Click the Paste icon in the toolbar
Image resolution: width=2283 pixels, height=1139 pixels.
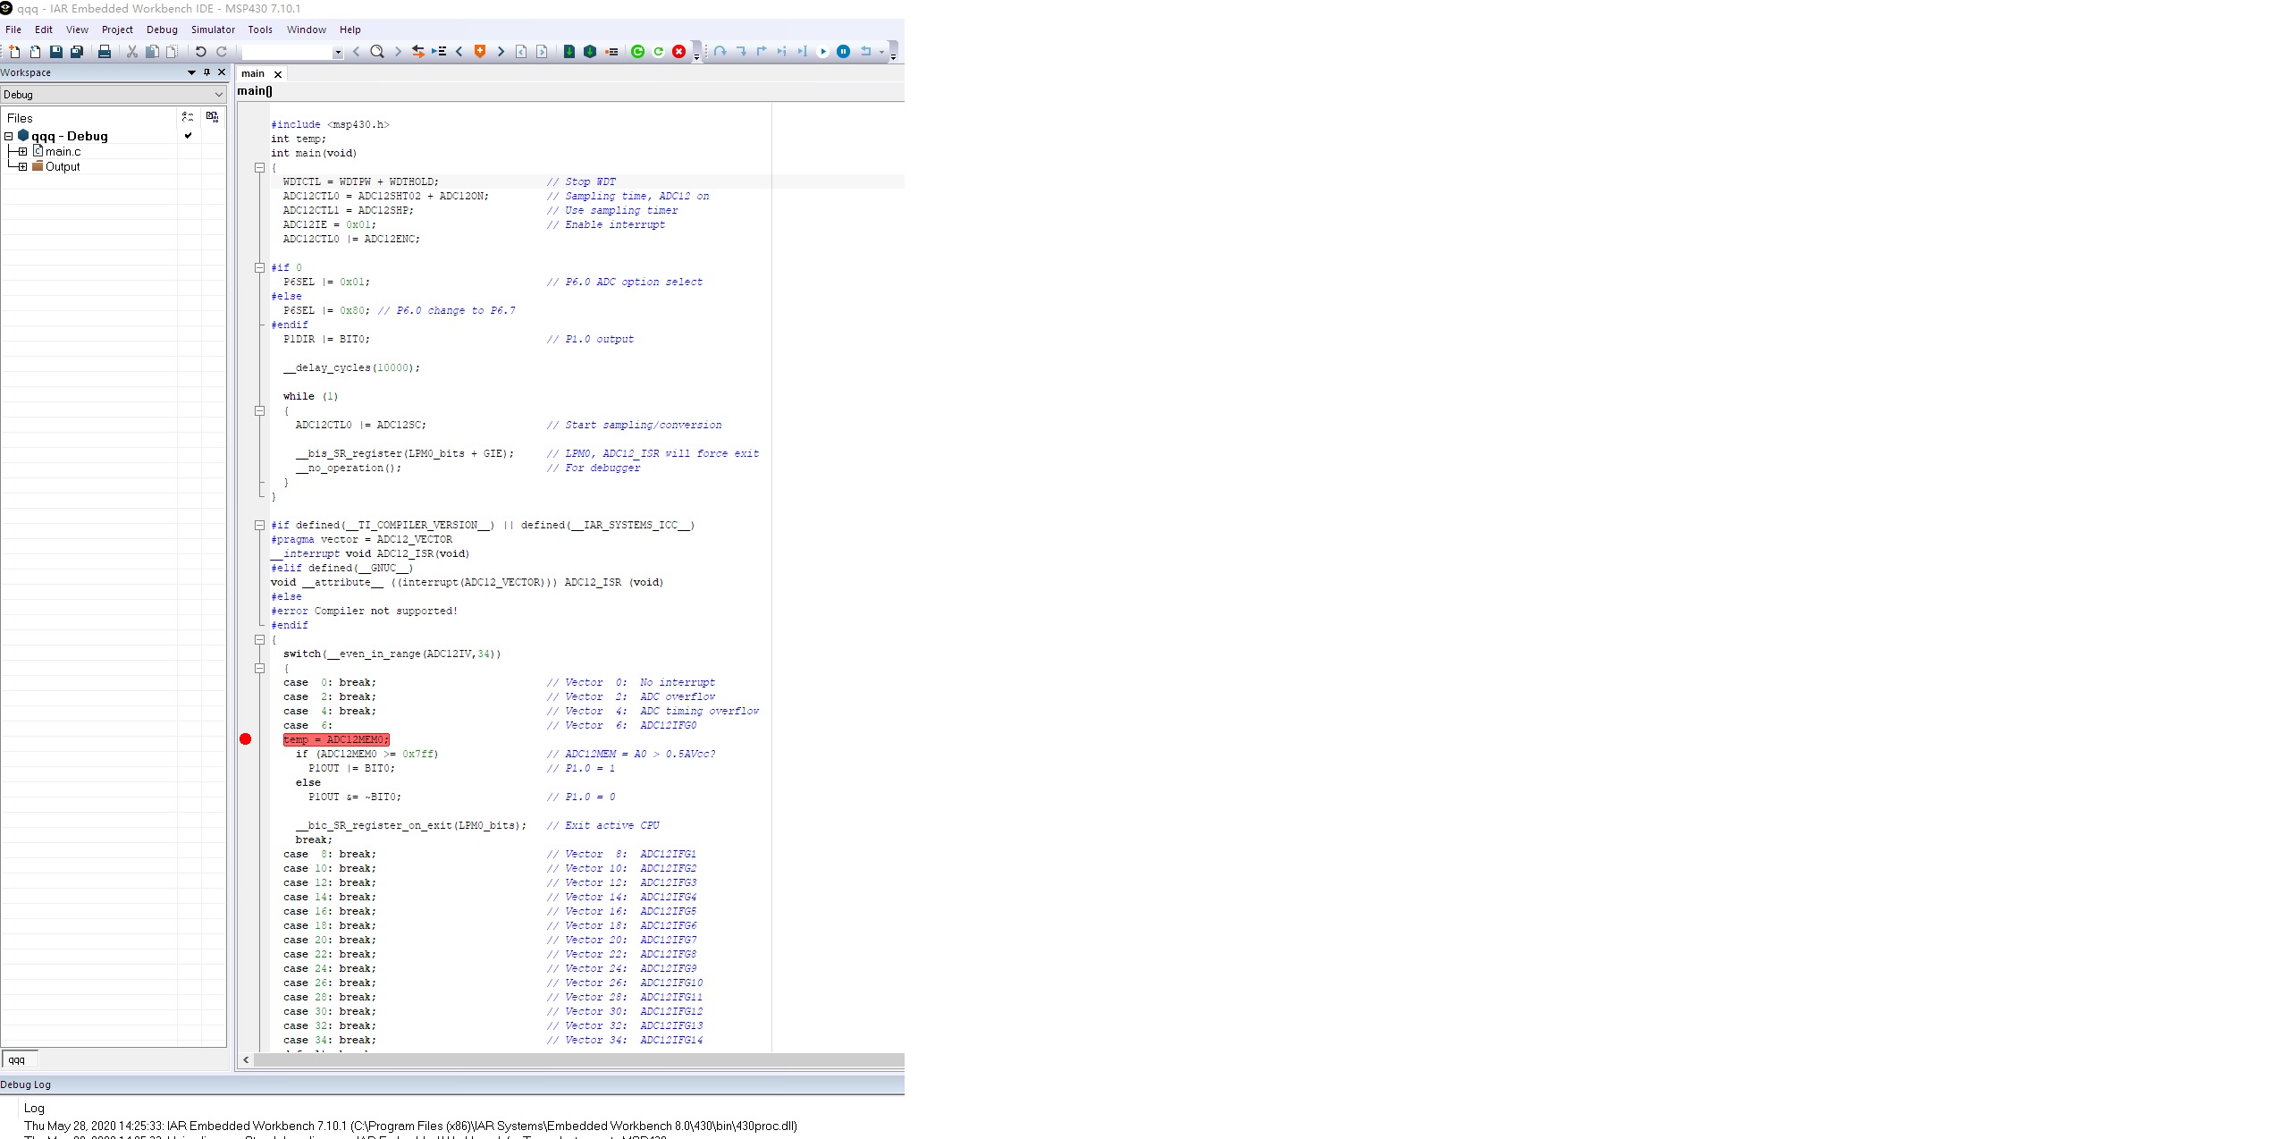pos(172,52)
